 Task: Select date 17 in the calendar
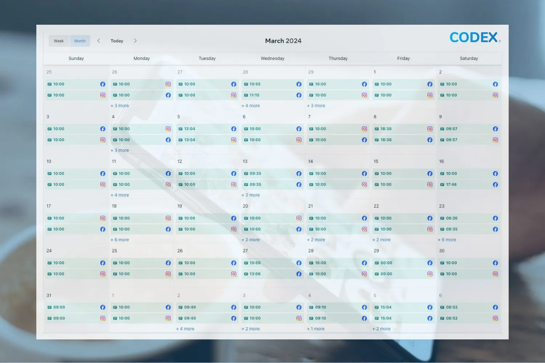tap(49, 206)
